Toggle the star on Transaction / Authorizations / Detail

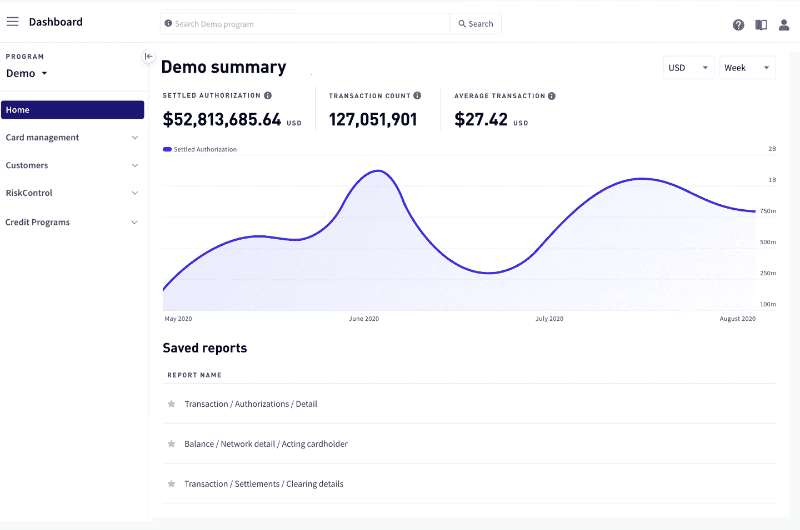pos(171,404)
